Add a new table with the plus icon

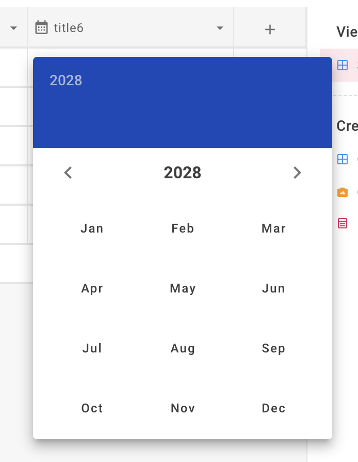(269, 29)
